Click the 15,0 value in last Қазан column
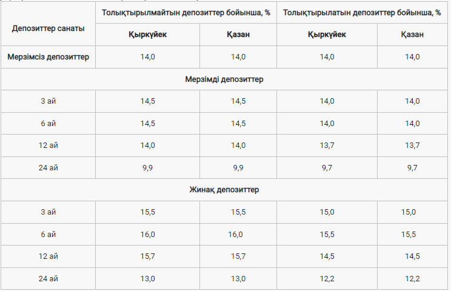Image resolution: width=451 pixels, height=291 pixels. pos(409,212)
